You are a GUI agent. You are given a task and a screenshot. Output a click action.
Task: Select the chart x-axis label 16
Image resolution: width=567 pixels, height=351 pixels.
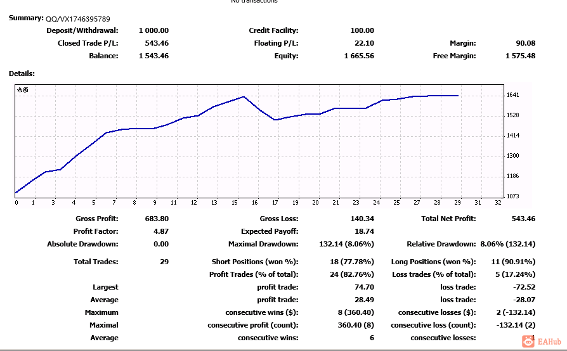point(254,203)
